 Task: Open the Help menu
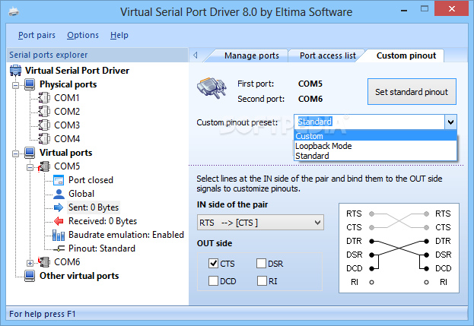pyautogui.click(x=119, y=35)
